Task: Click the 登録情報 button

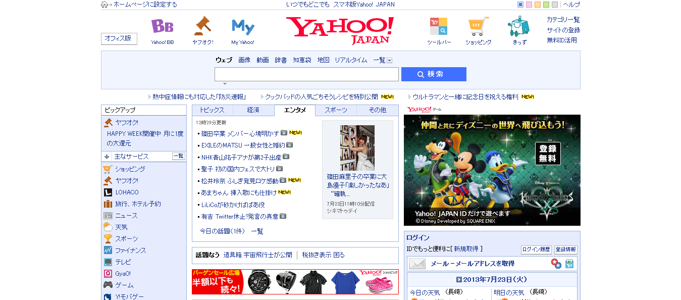Action: 566,249
